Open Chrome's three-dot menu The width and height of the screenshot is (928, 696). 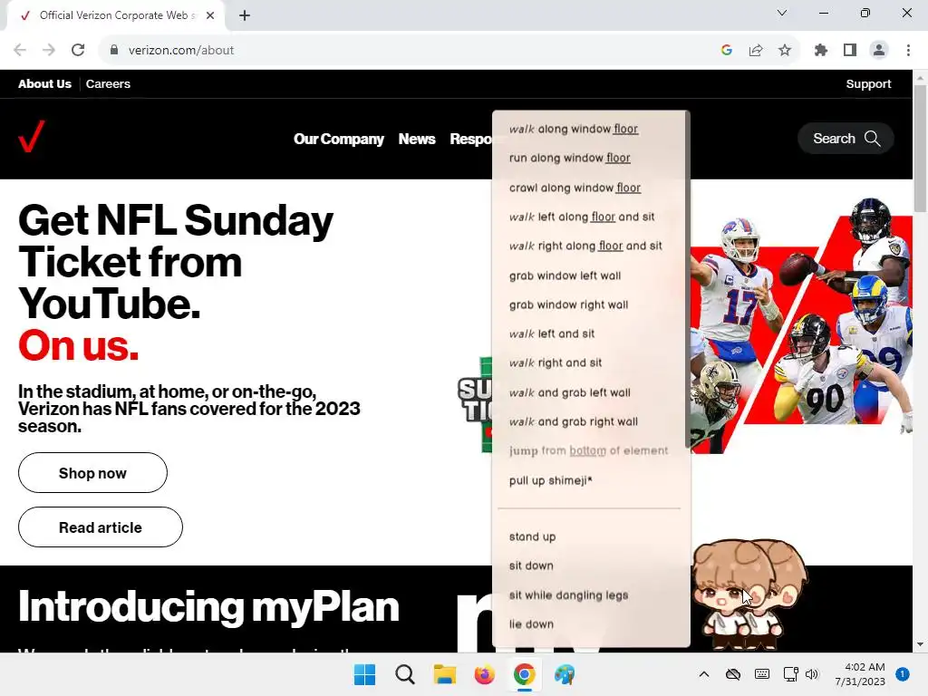(908, 51)
